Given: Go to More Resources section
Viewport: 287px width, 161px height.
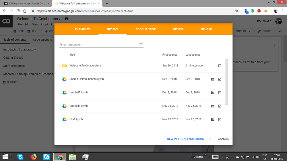Looking at the screenshot, I should point(14,66).
